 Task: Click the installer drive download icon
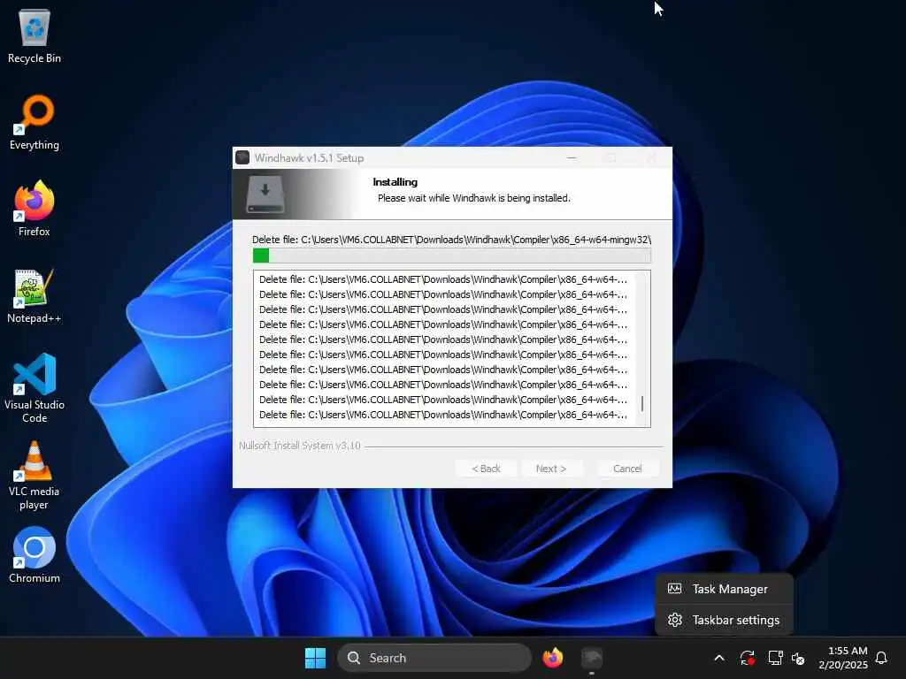[x=265, y=194]
